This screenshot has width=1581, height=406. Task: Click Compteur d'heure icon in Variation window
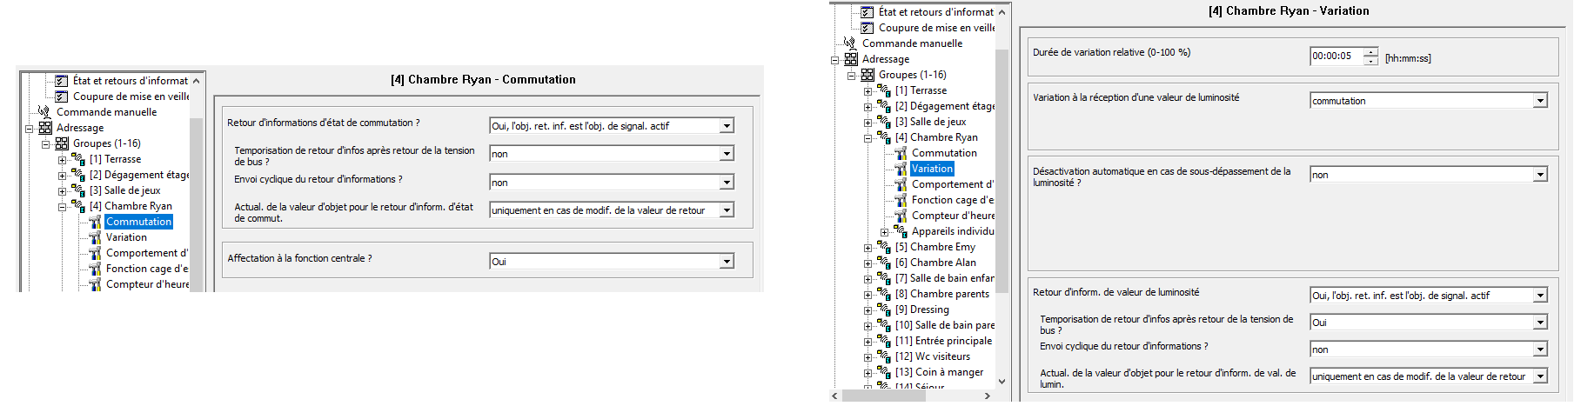click(x=901, y=216)
